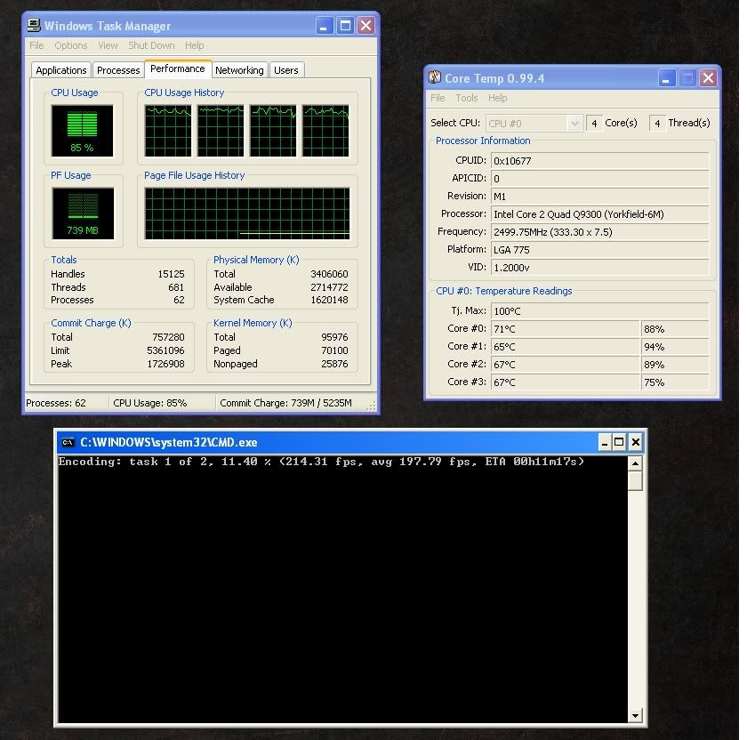Open the Options menu in Task Manager
This screenshot has width=747, height=740.
(x=70, y=45)
